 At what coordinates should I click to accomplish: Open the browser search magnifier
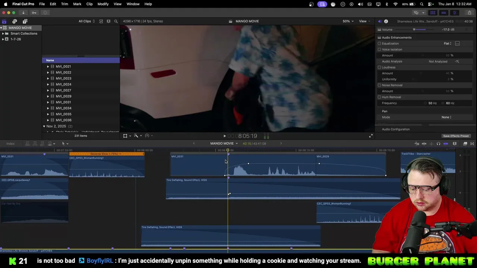[x=116, y=21]
